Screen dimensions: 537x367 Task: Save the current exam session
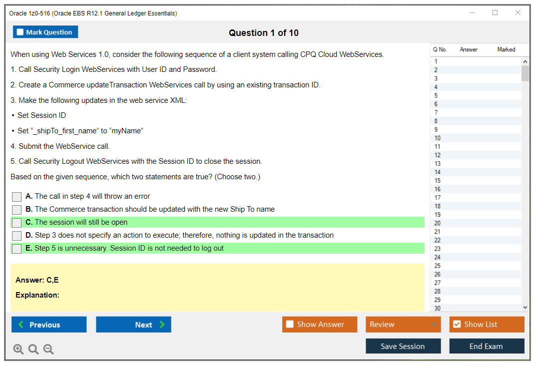pyautogui.click(x=403, y=346)
